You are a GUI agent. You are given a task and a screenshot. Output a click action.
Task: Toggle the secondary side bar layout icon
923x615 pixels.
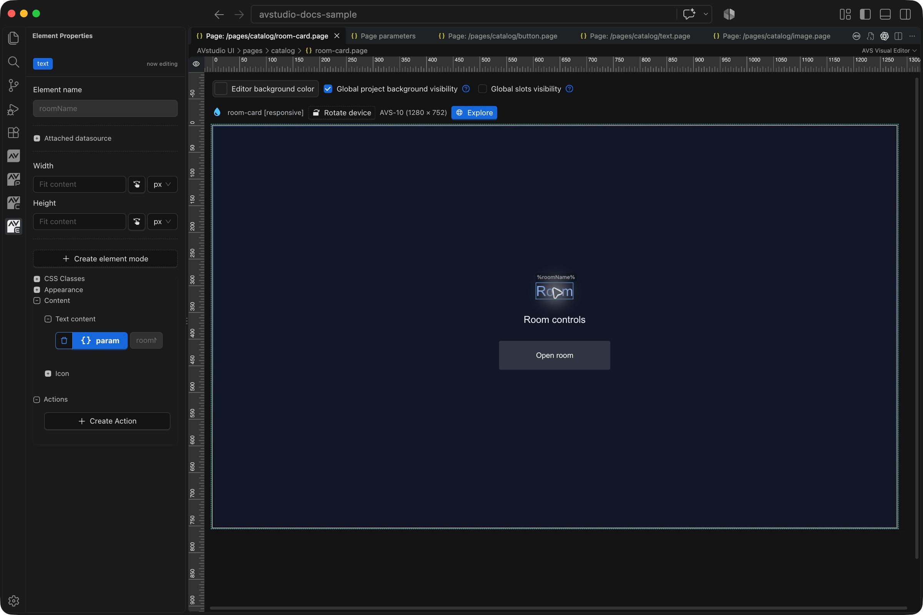pyautogui.click(x=905, y=15)
